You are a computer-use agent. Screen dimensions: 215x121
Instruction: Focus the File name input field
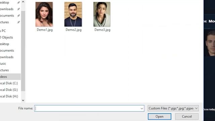coord(89,108)
